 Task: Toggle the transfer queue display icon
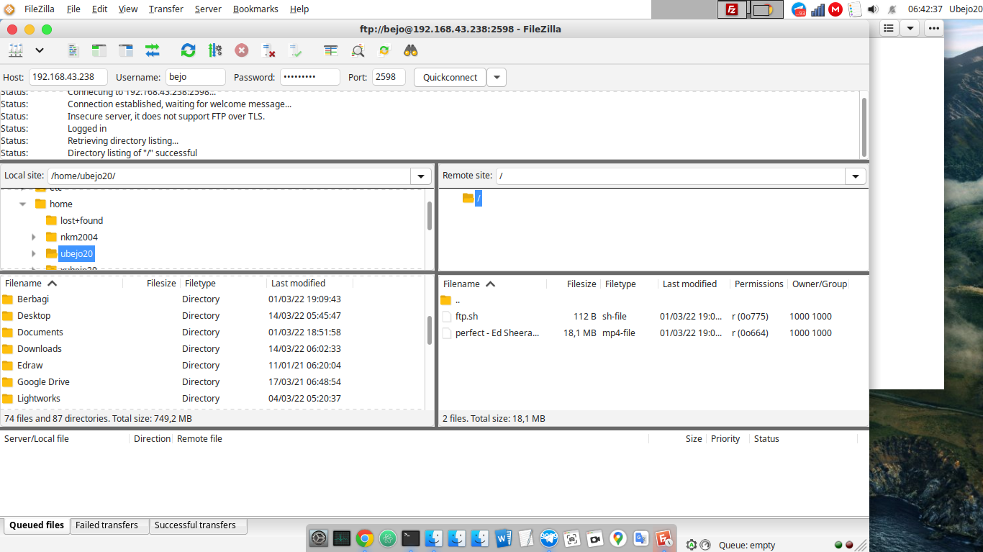click(153, 50)
